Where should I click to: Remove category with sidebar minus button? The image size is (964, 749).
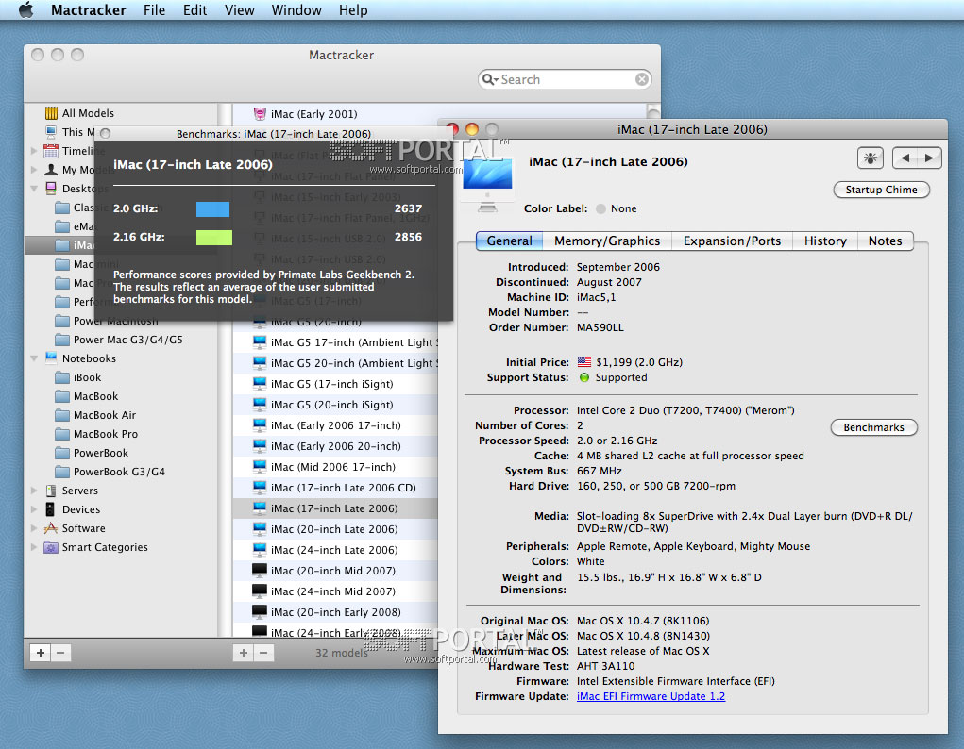(60, 653)
